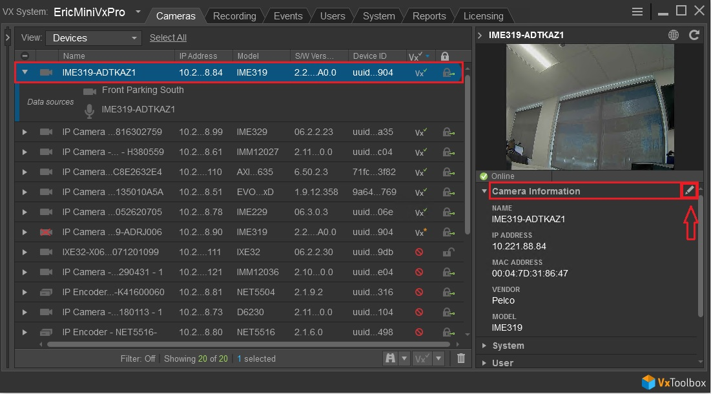Viewport: 711px width, 394px height.
Task: Click unlocked icon for IXE32-X06...071201099 row
Action: point(448,252)
